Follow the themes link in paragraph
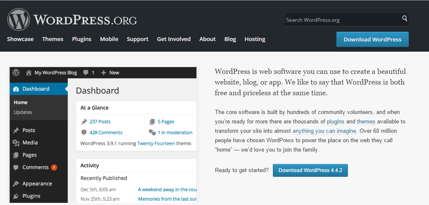 click(x=366, y=121)
